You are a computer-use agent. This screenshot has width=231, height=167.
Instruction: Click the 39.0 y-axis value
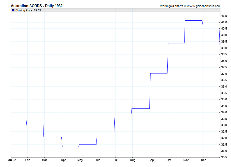224,48
